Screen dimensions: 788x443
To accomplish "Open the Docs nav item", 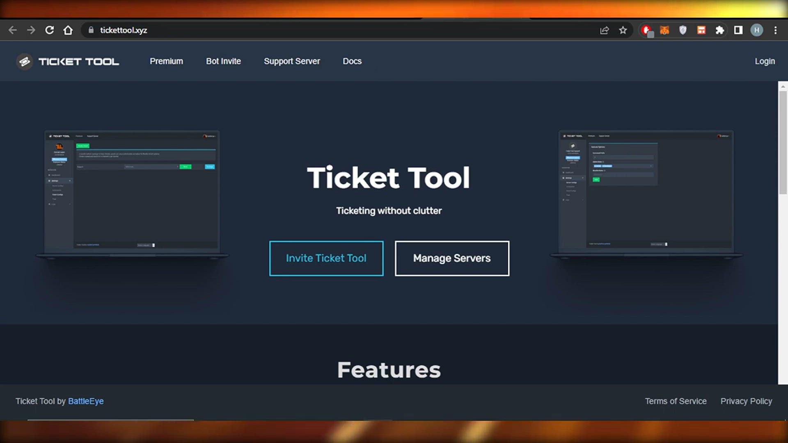I will 352,61.
